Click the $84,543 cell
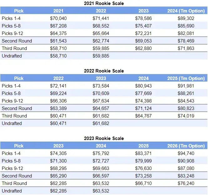 186,101
